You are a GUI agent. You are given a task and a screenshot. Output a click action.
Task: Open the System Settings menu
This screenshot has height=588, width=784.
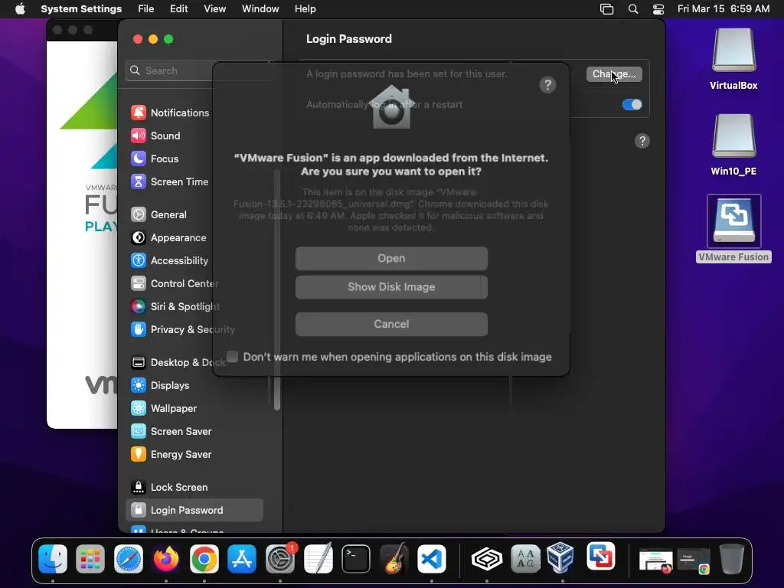pyautogui.click(x=81, y=9)
